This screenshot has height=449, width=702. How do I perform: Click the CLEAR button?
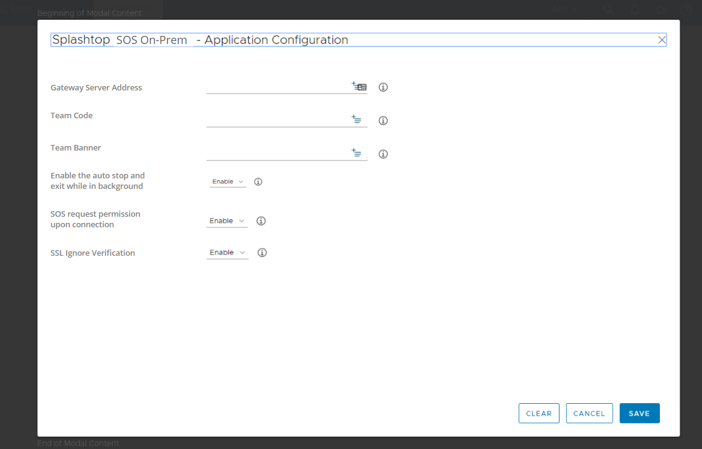538,413
